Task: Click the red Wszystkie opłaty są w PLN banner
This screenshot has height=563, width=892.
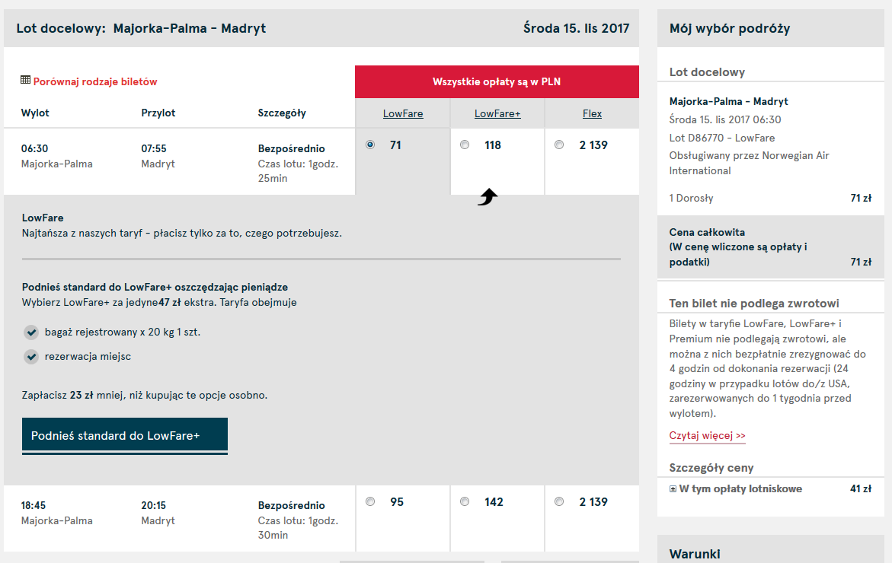Action: (x=497, y=82)
